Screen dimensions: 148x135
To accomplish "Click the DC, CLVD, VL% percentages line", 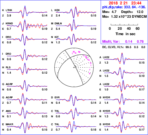I will (124, 47).
